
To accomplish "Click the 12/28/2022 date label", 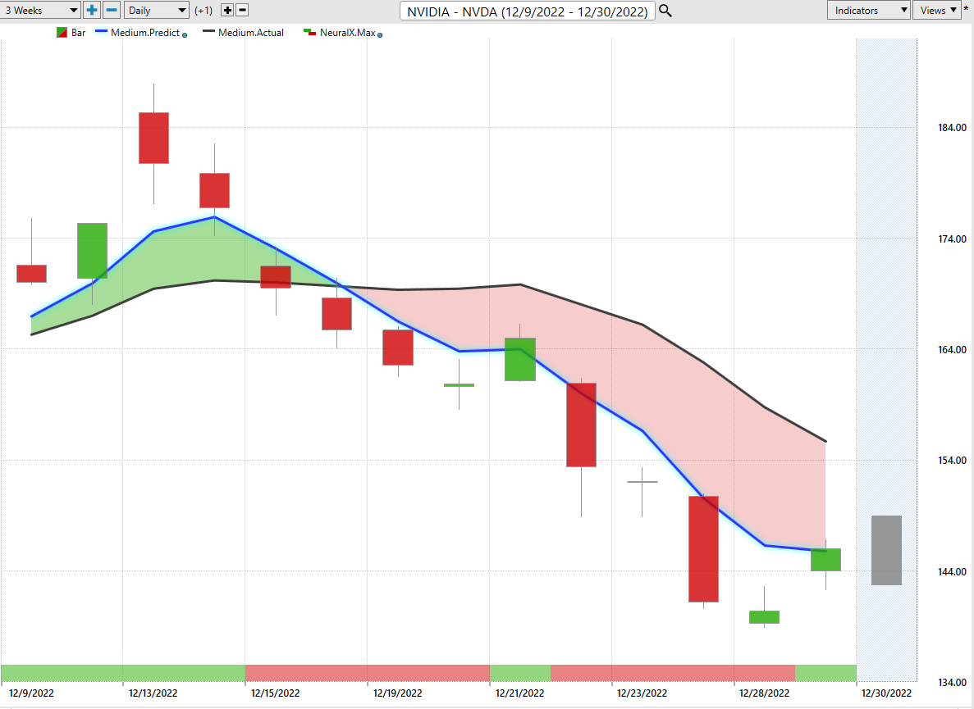I will pos(764,693).
